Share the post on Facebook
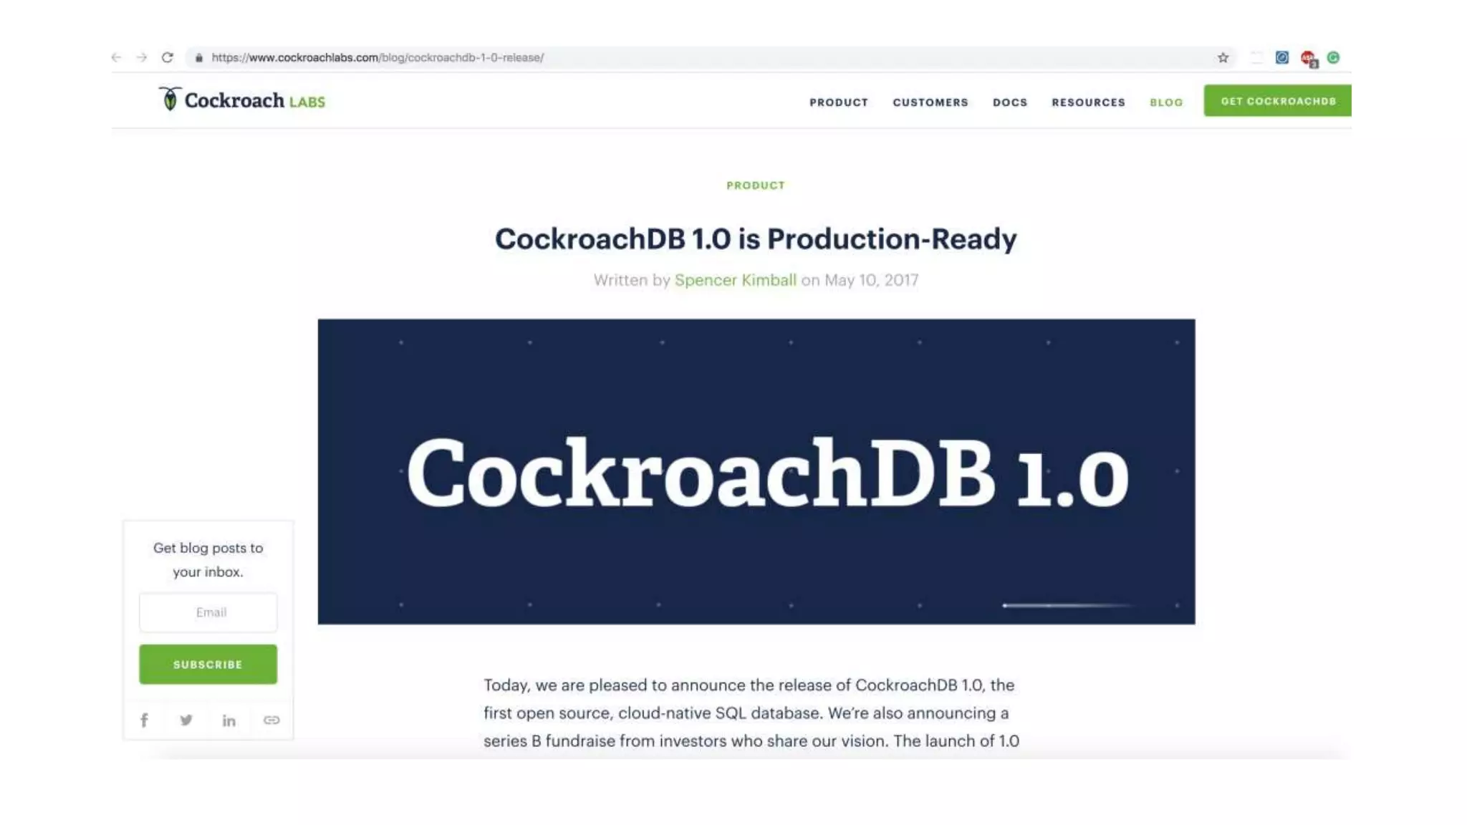 tap(144, 720)
